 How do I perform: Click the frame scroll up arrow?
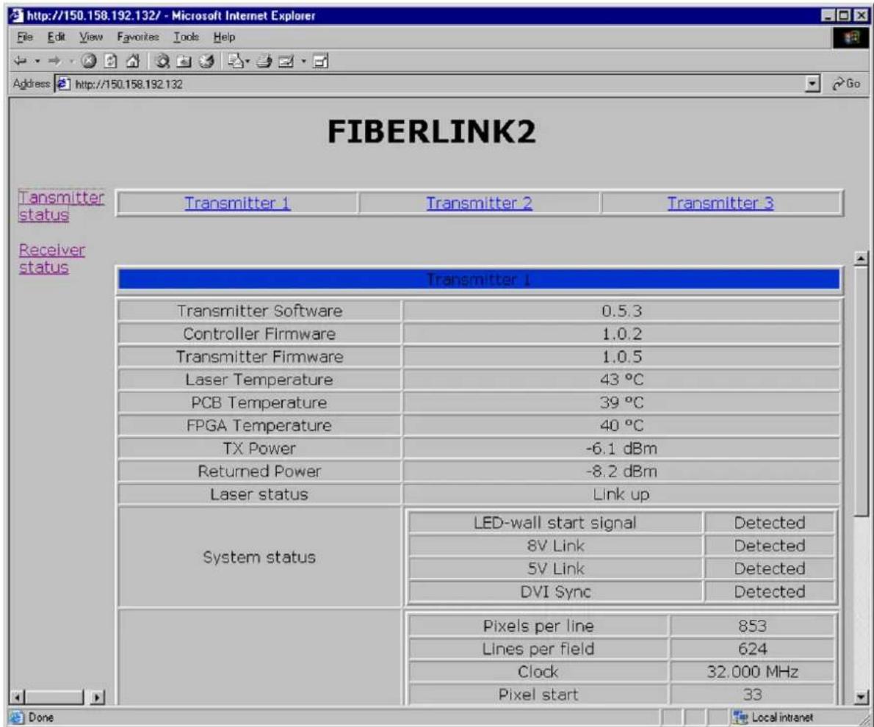pyautogui.click(x=862, y=258)
